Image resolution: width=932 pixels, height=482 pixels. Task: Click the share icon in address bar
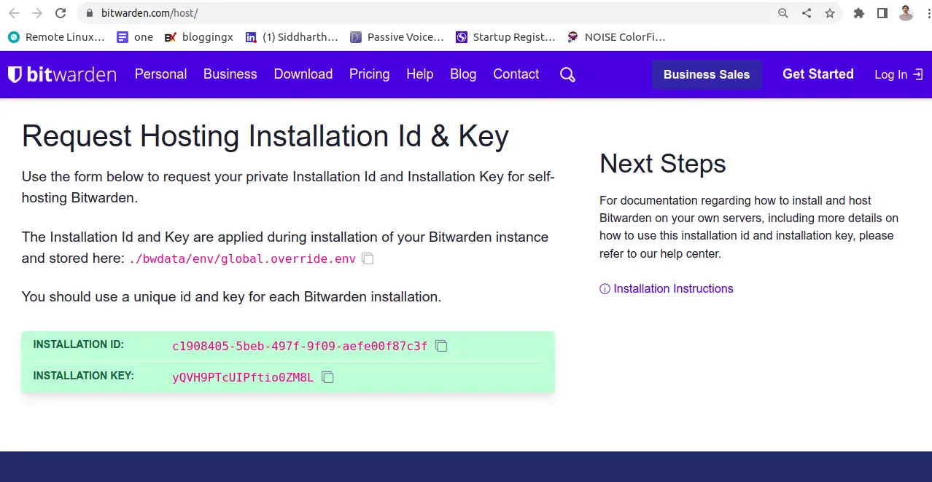807,13
